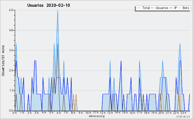Select the 'Total' legend entry
Viewport: 193px width, 119px height.
point(143,8)
